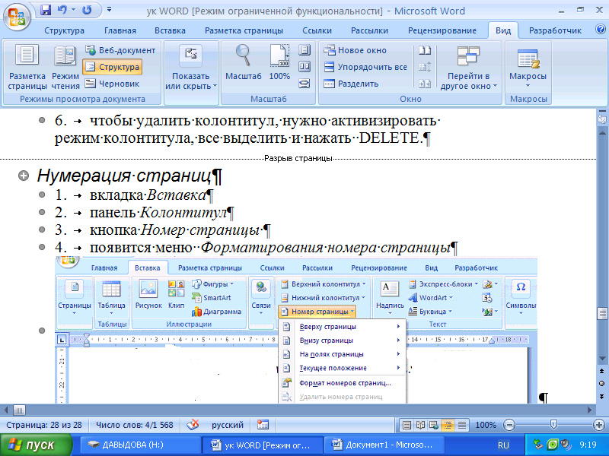Set zoom to 100% in ribbon
Screen dimensions: 609x456
pos(279,62)
